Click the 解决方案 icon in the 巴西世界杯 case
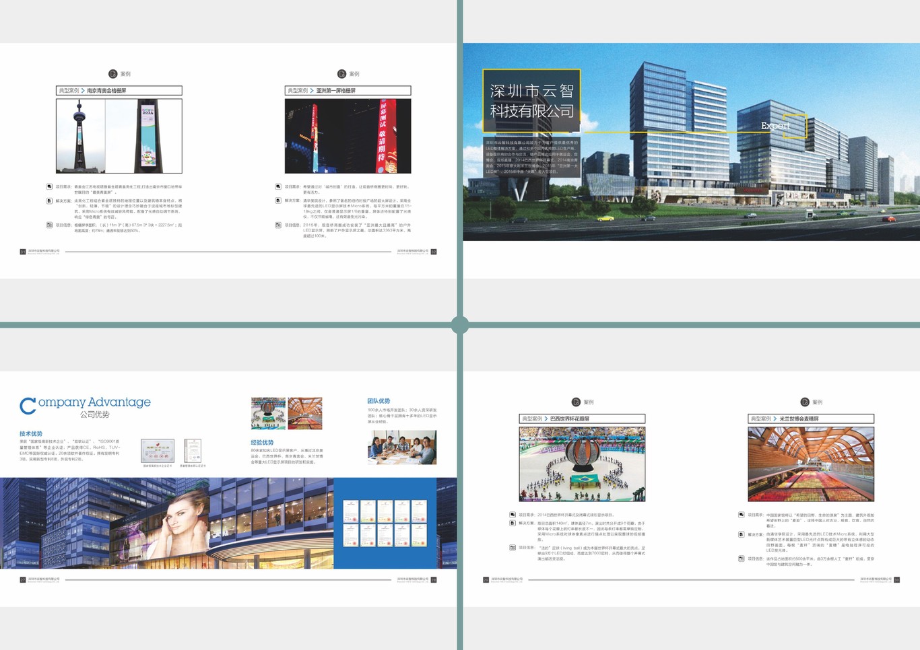The height and width of the screenshot is (650, 920). pyautogui.click(x=513, y=523)
